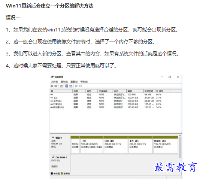The width and height of the screenshot is (200, 179).
Task: Sort by the 可用空间 column header
Action: (149, 91)
